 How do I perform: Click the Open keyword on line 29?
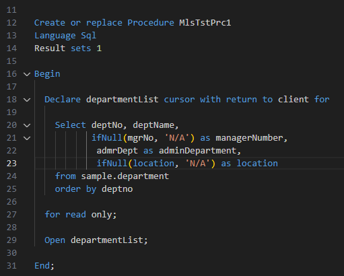pyautogui.click(x=55, y=240)
